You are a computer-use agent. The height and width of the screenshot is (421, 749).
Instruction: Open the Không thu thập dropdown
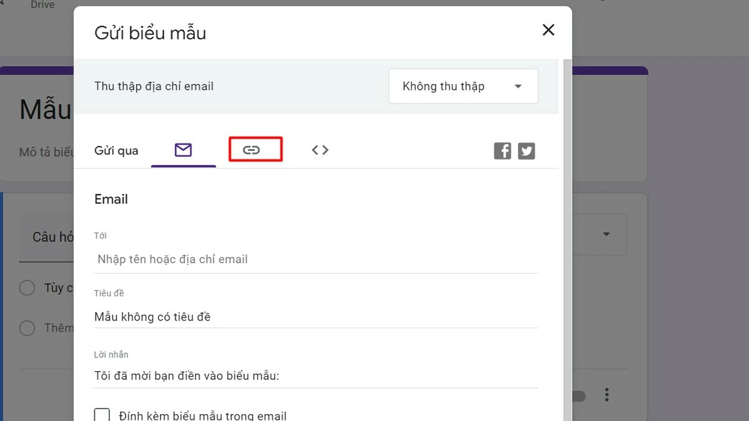click(x=463, y=86)
